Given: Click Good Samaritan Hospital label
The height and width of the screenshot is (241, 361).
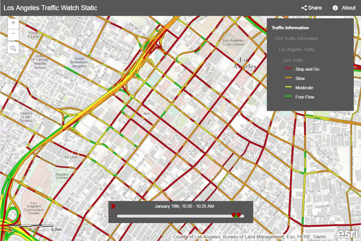Looking at the screenshot, I should (x=79, y=62).
